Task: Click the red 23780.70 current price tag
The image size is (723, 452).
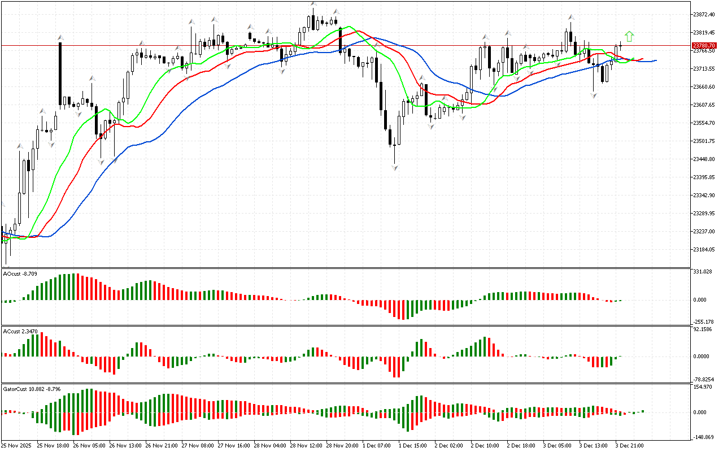Action: point(706,45)
